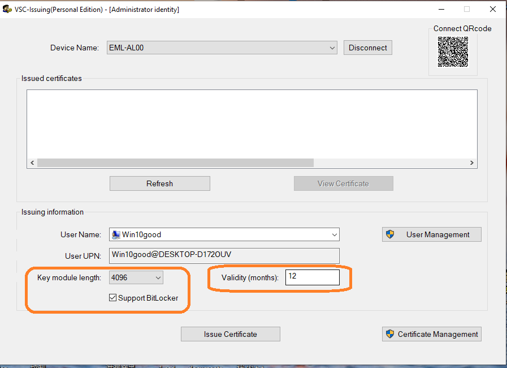This screenshot has width=507, height=368.
Task: Click the horizontal scrollbar thumb in certificates list
Action: coord(175,163)
